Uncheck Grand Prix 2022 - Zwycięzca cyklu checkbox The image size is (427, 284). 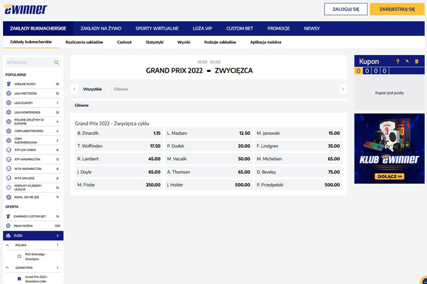[20, 279]
